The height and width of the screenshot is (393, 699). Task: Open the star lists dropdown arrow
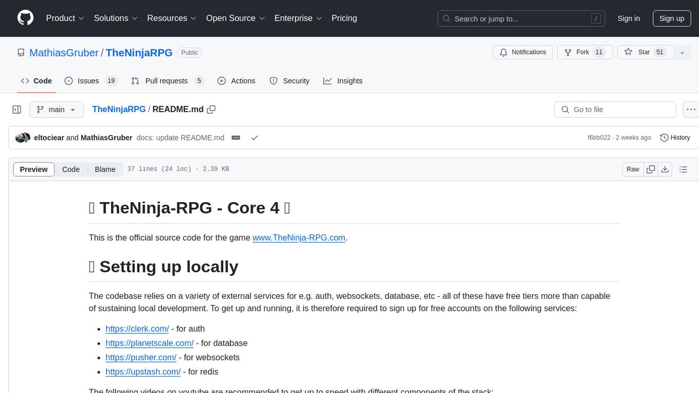[682, 52]
